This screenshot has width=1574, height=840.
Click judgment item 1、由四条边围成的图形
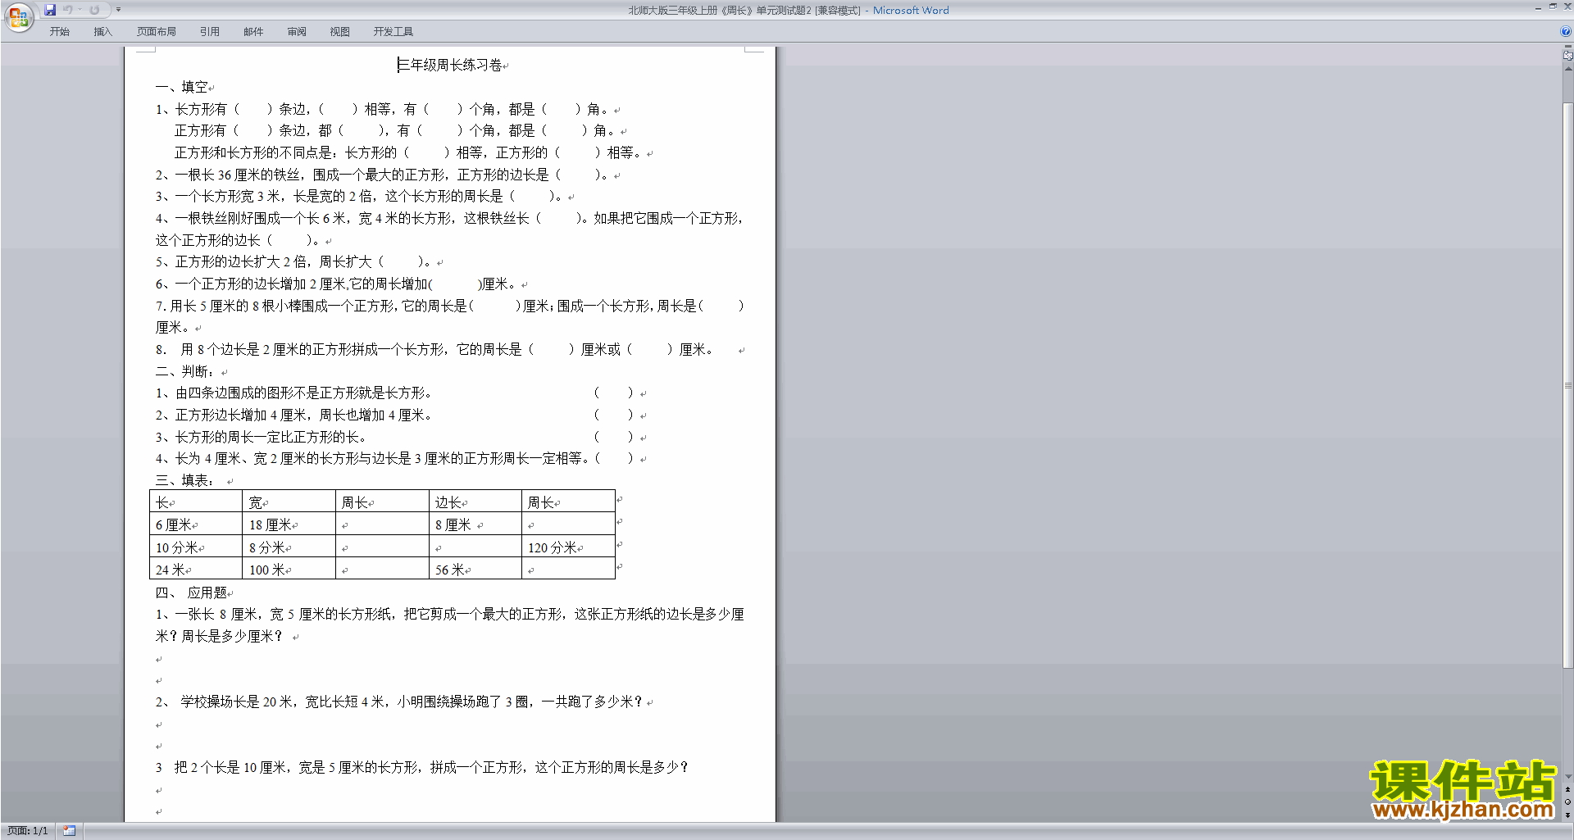point(293,393)
